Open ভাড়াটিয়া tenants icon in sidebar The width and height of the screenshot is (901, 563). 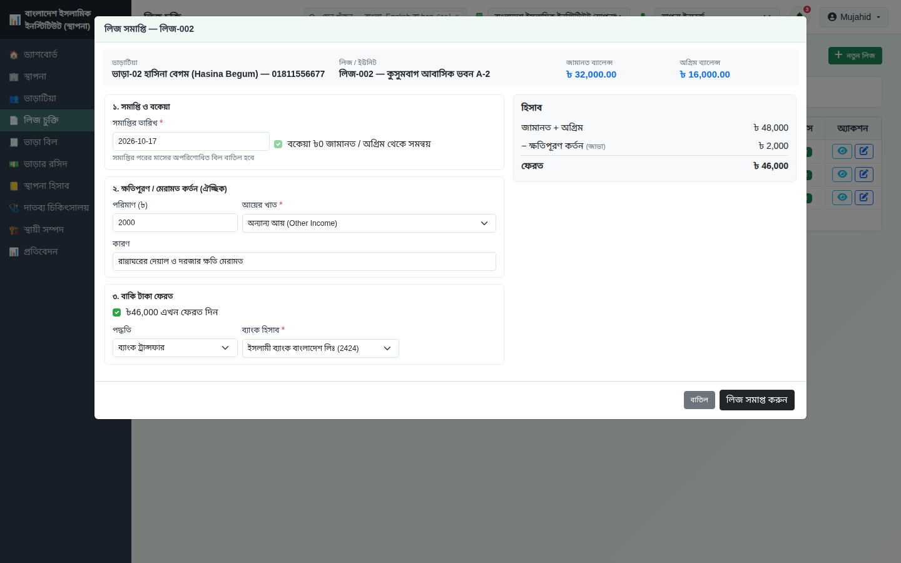[14, 99]
